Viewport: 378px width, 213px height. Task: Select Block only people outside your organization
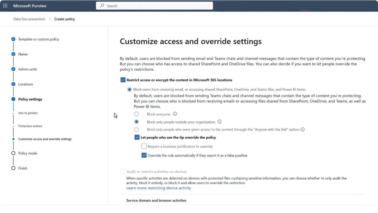[x=136, y=122]
